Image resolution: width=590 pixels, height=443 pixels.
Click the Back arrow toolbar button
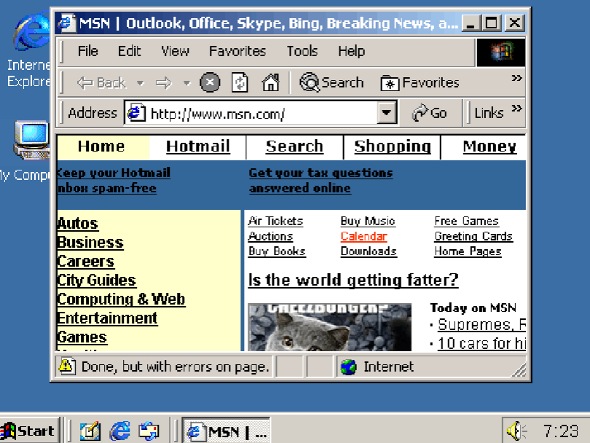(101, 82)
